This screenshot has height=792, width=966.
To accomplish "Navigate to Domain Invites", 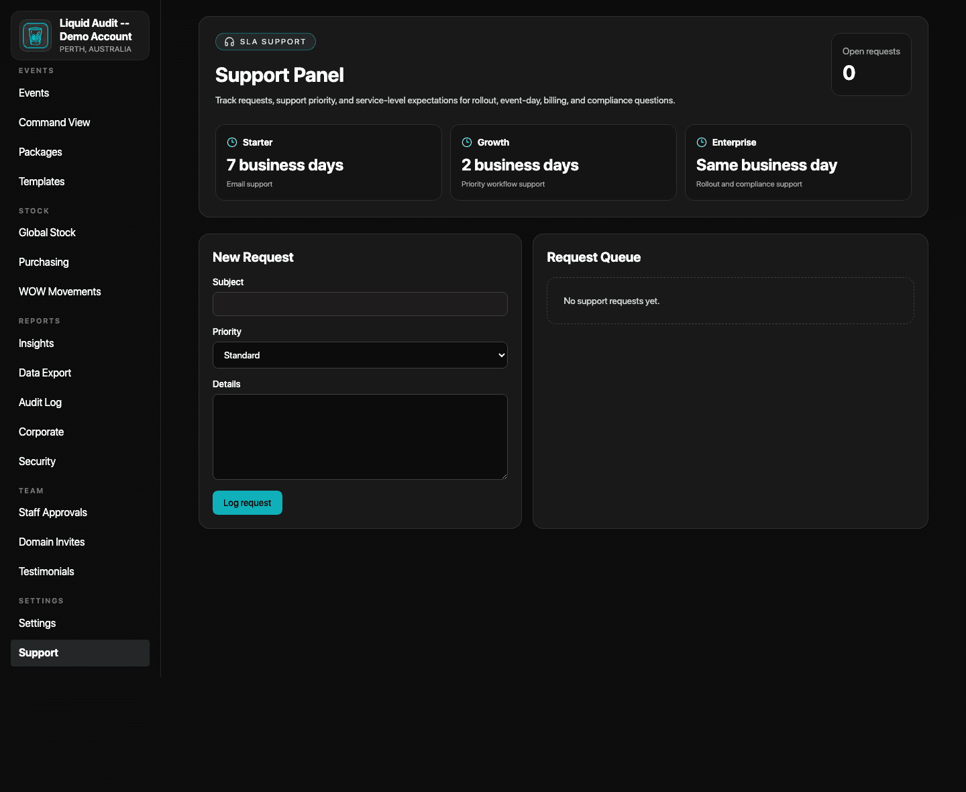I will pyautogui.click(x=80, y=542).
